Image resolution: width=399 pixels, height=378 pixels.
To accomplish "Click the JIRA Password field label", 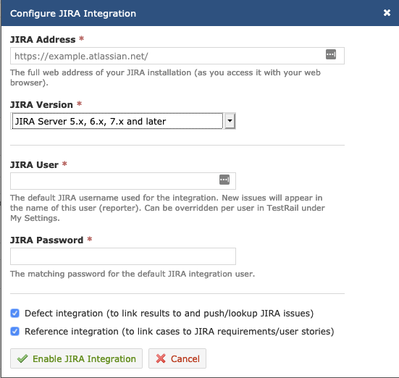I will point(47,240).
